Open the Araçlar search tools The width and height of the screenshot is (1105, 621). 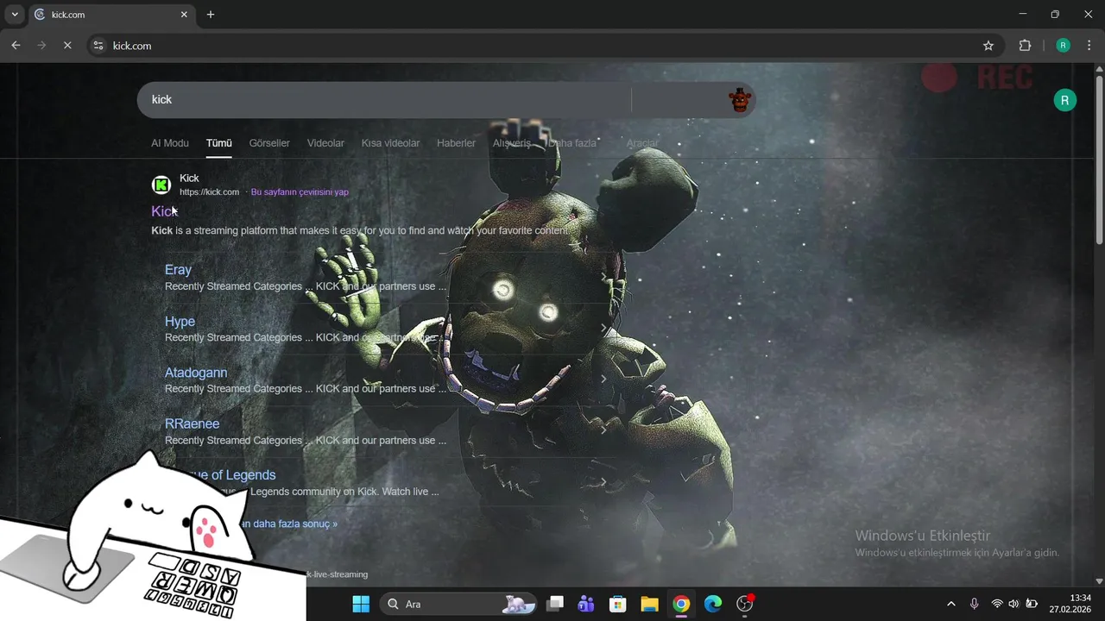pyautogui.click(x=642, y=143)
